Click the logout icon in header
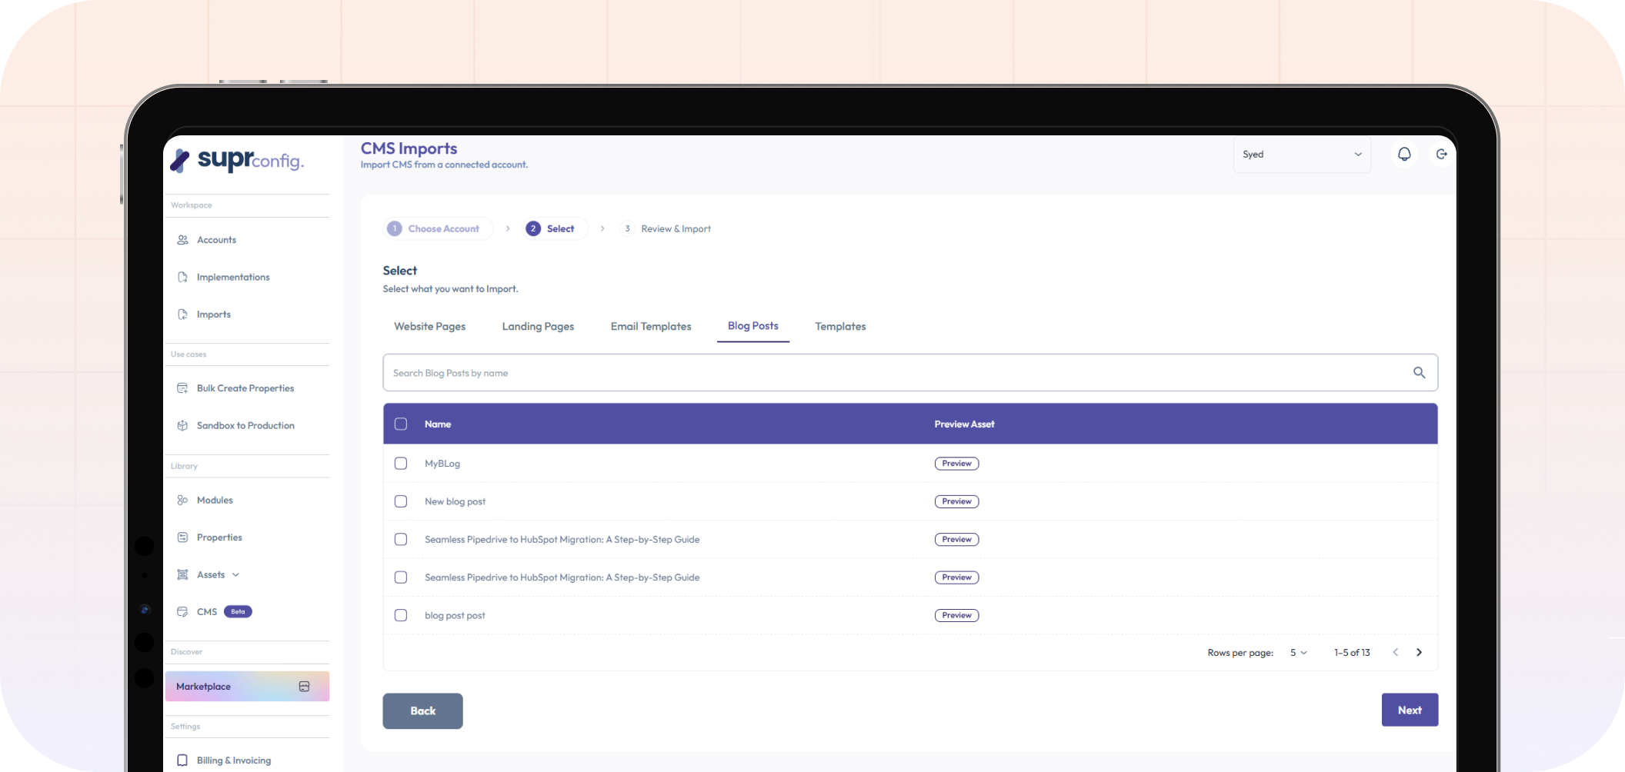This screenshot has width=1625, height=772. pos(1441,155)
